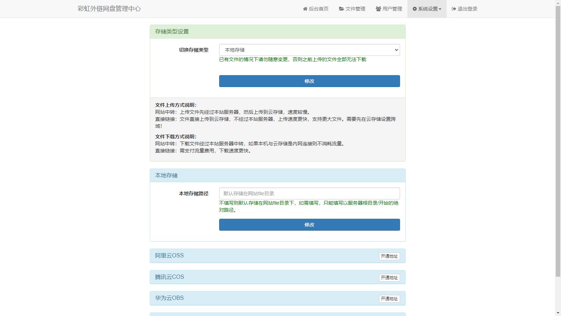Click the page scrollbar thumb

coord(558,140)
